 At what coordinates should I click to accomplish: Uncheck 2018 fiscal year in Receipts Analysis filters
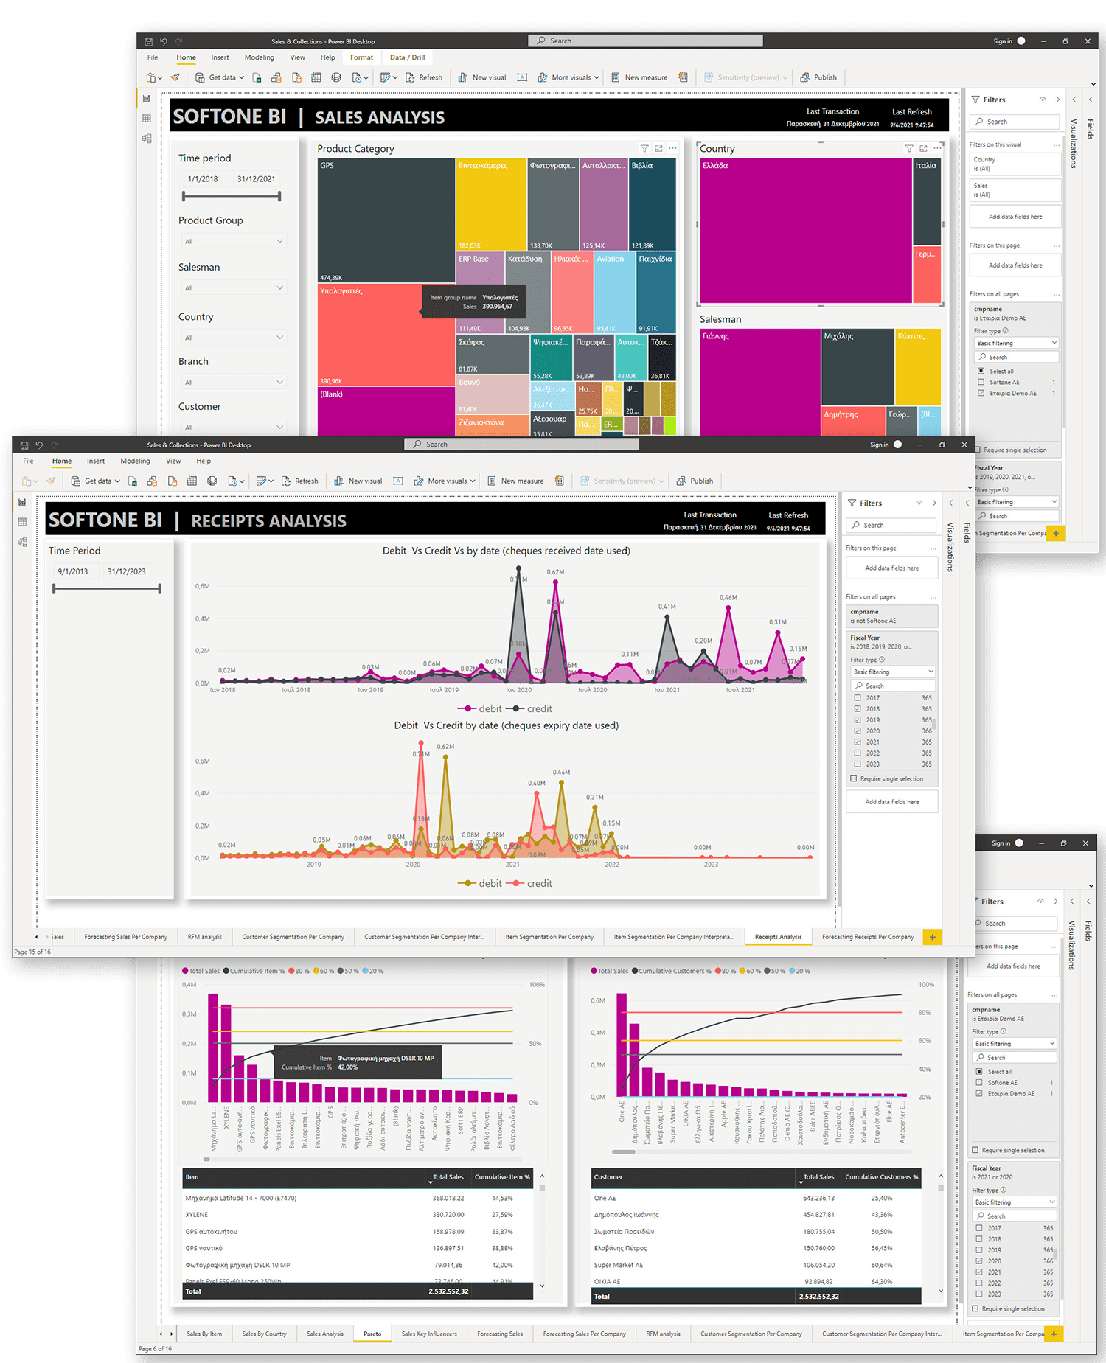coord(857,709)
